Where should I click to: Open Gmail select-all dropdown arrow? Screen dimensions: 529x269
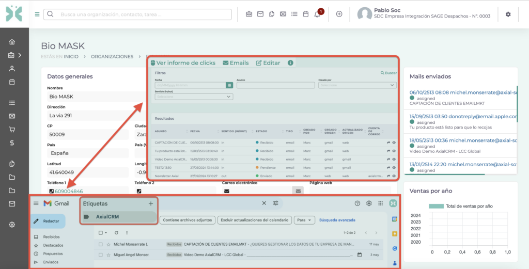(x=106, y=232)
